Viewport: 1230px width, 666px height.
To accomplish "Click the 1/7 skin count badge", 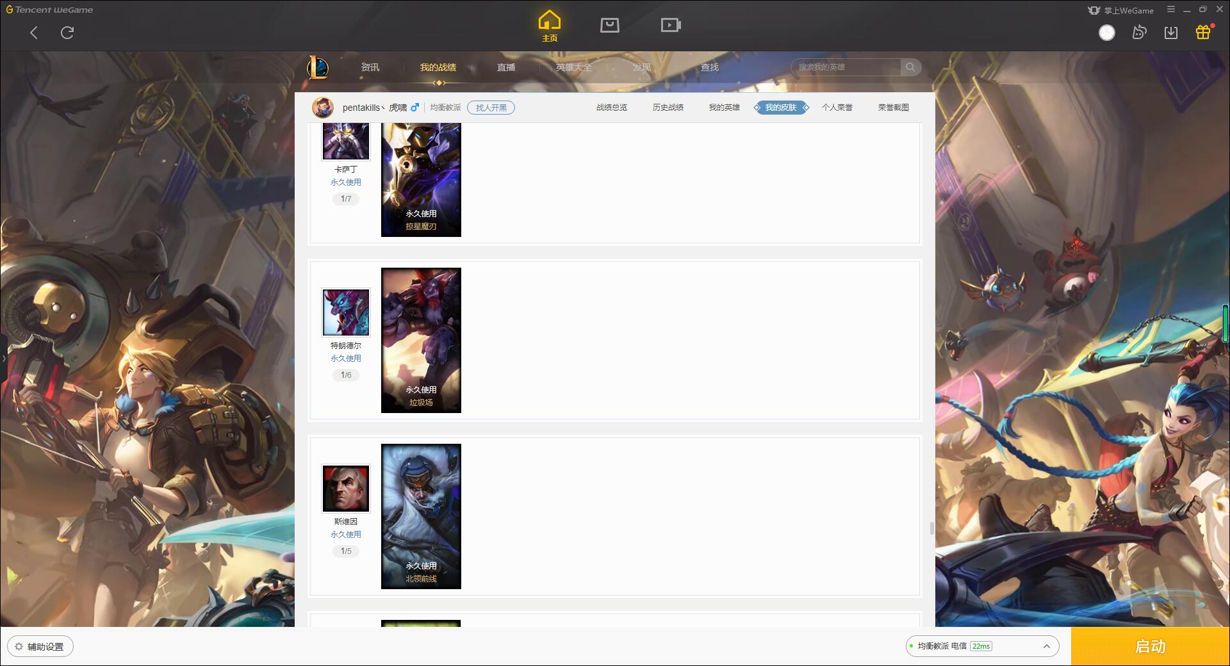I will [346, 199].
